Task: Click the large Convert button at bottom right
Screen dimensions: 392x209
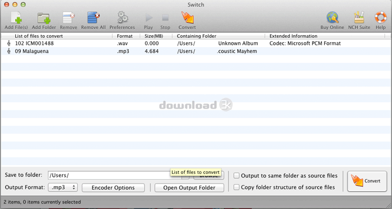Action: [x=367, y=181]
